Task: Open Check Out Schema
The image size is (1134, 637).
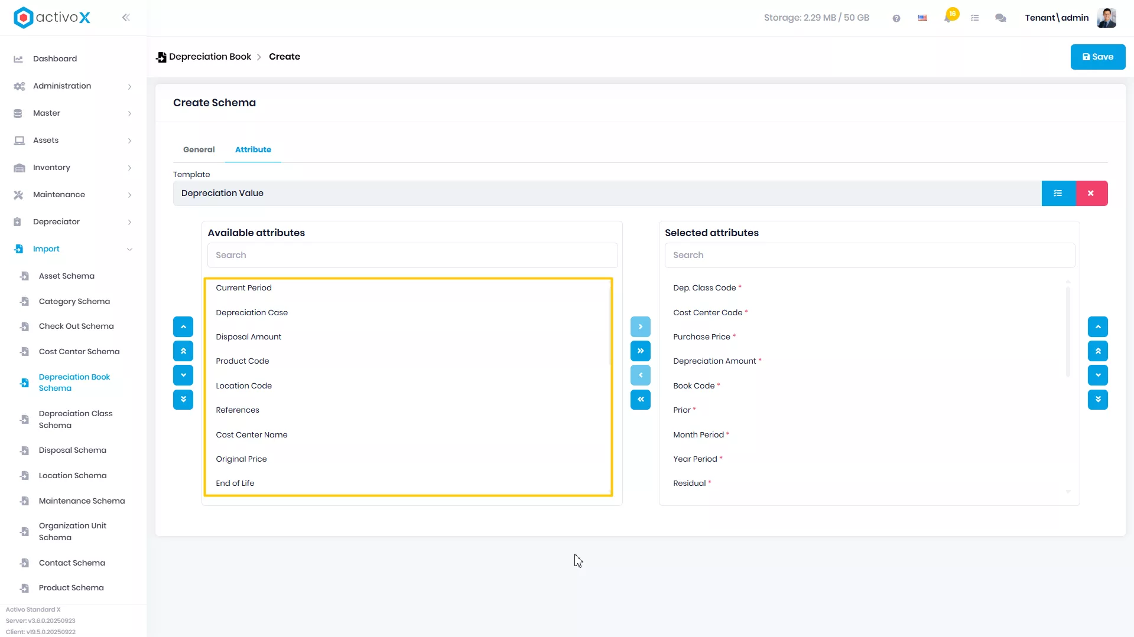Action: 76,326
